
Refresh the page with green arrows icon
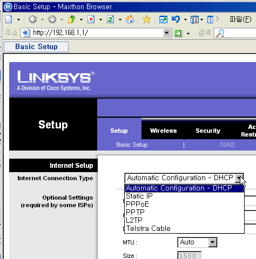point(110,19)
